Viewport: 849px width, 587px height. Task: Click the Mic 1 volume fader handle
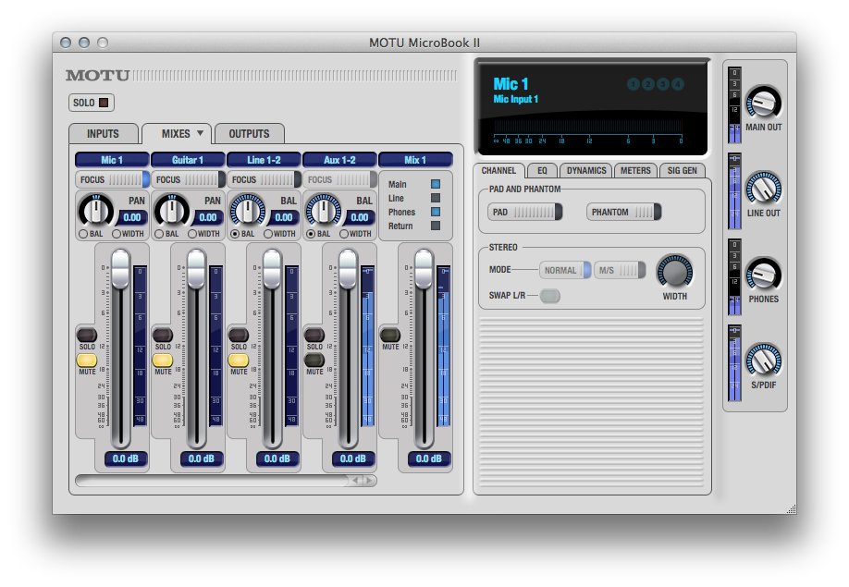click(x=120, y=269)
